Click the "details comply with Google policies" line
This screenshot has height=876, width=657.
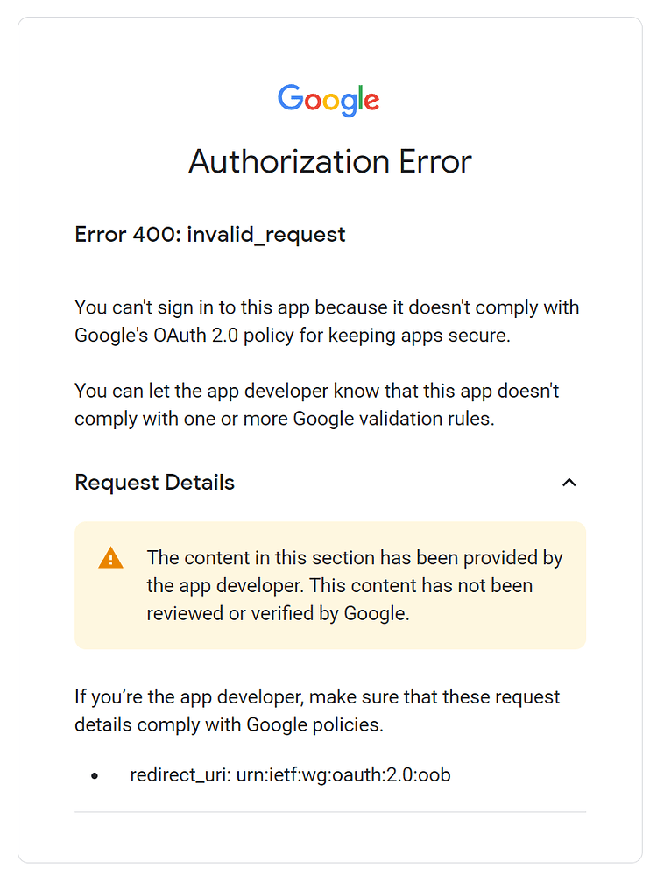(x=229, y=725)
